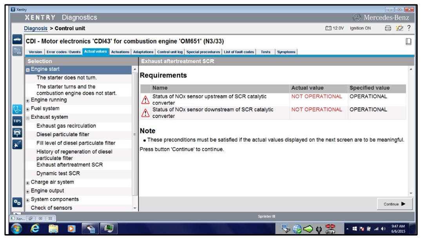Open help question mark icon
422x240 pixels.
point(409,28)
